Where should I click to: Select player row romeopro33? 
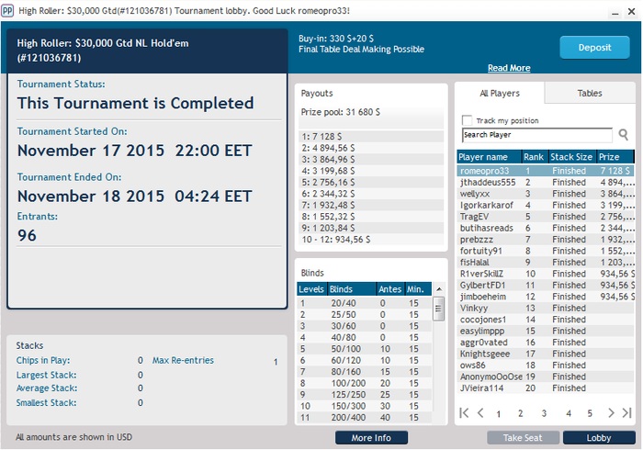(546, 171)
